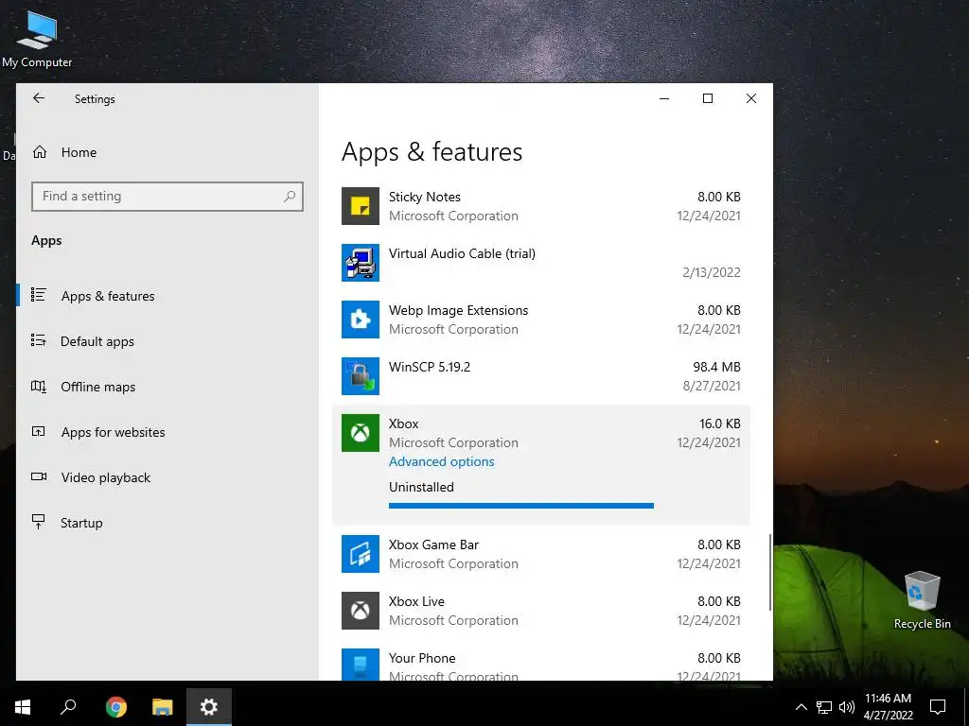
Task: Click the Xbox Live app icon
Action: 361,612
